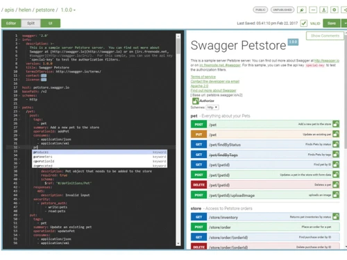Expand the contact fold at line 11
Viewport: 347px width, 260px height.
[19, 76]
